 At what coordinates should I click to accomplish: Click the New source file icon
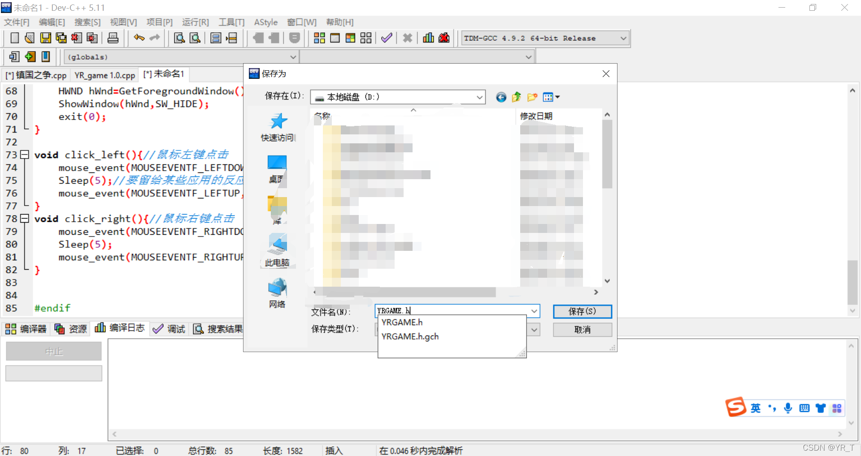pyautogui.click(x=14, y=38)
